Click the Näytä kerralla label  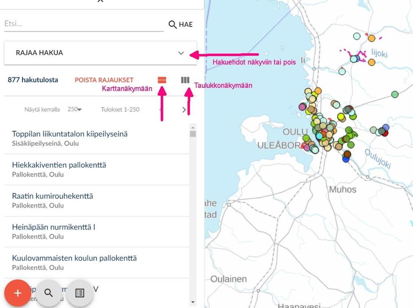click(x=42, y=110)
